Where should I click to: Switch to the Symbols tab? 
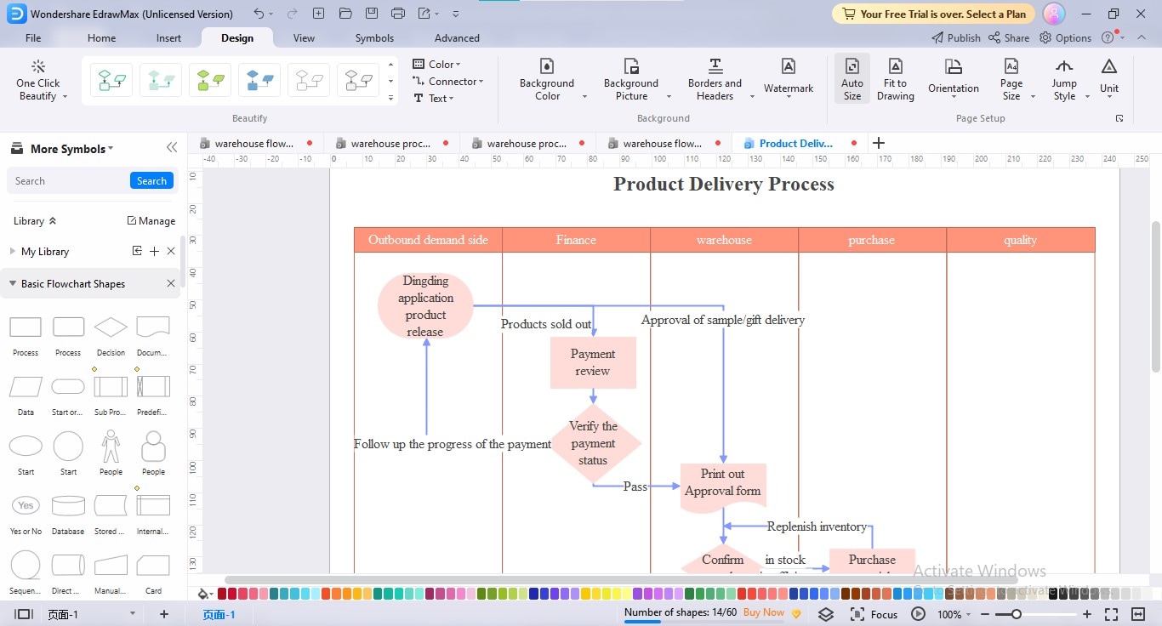pyautogui.click(x=374, y=38)
